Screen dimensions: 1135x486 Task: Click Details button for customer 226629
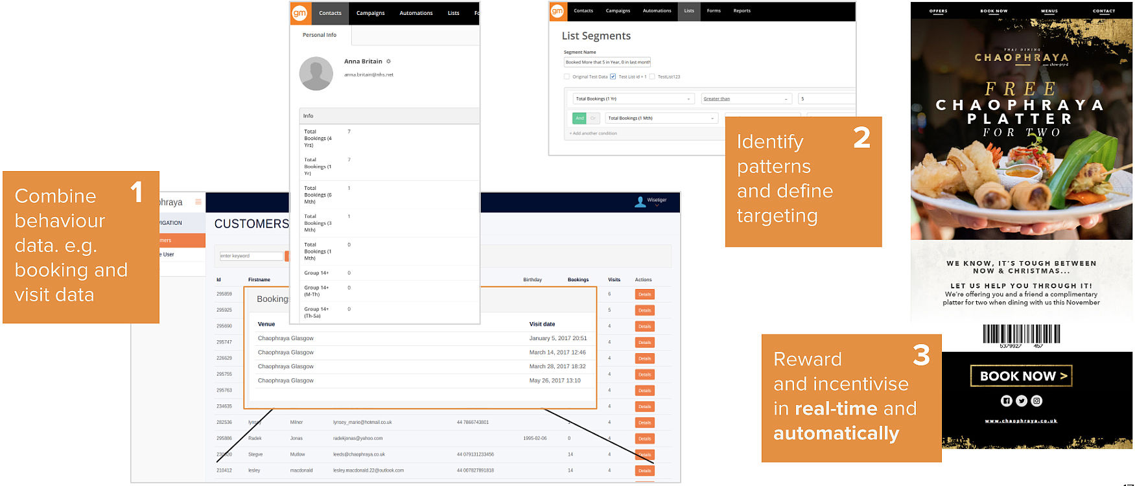(644, 358)
